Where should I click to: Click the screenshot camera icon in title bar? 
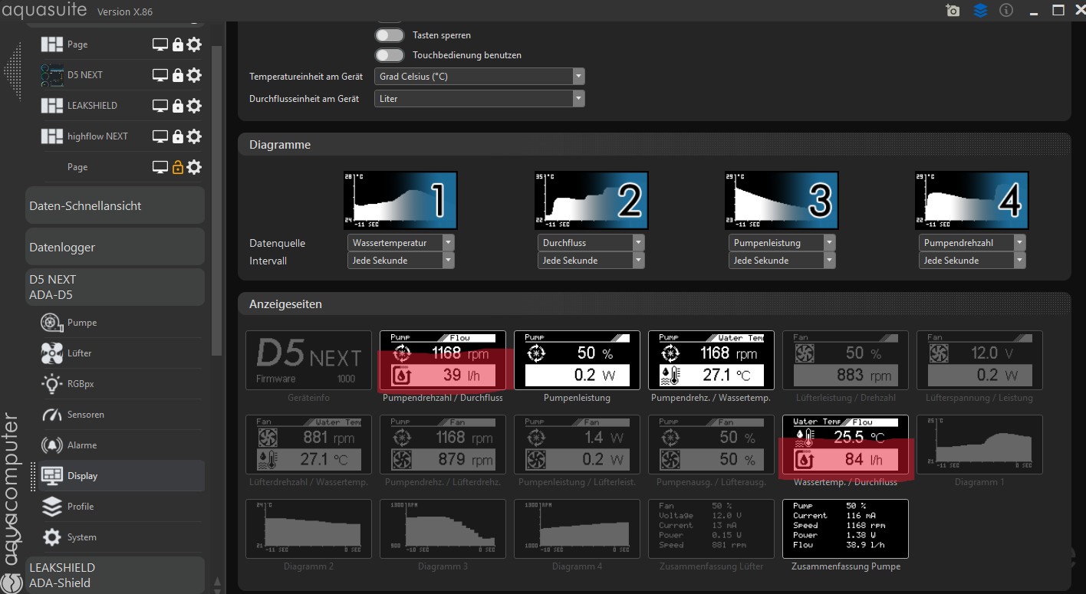pyautogui.click(x=953, y=11)
